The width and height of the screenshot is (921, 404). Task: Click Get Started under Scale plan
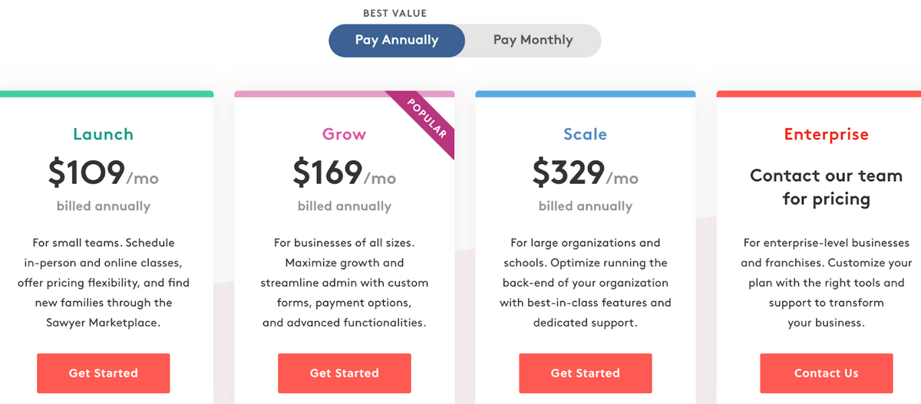[x=586, y=373]
